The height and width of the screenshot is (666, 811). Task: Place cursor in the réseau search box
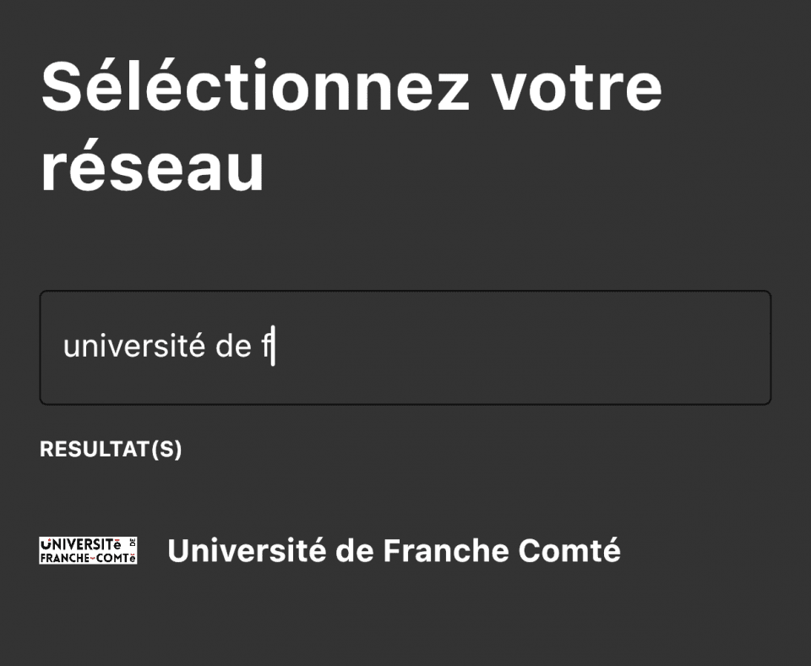(507, 347)
